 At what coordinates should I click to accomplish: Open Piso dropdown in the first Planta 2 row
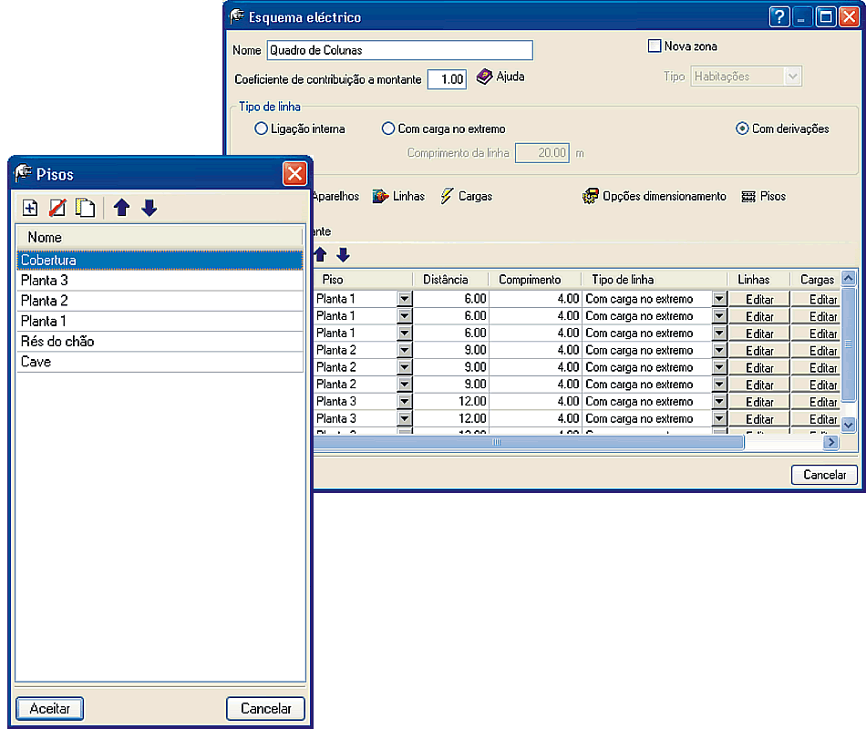405,350
